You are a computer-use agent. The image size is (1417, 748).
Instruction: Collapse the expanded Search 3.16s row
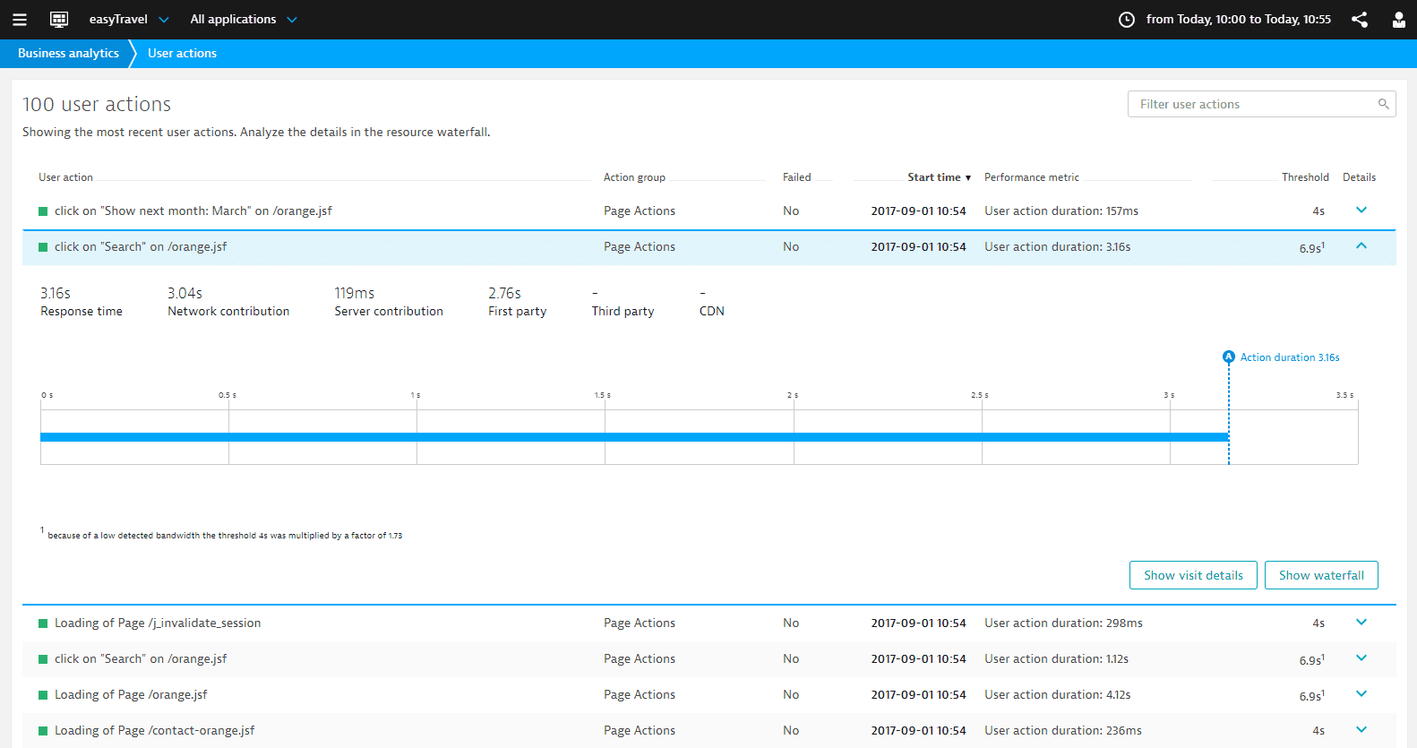pos(1361,246)
